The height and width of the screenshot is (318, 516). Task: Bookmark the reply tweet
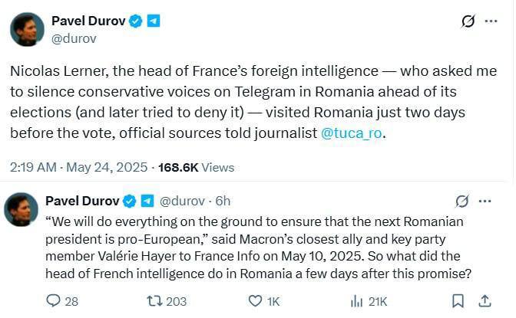(x=458, y=301)
